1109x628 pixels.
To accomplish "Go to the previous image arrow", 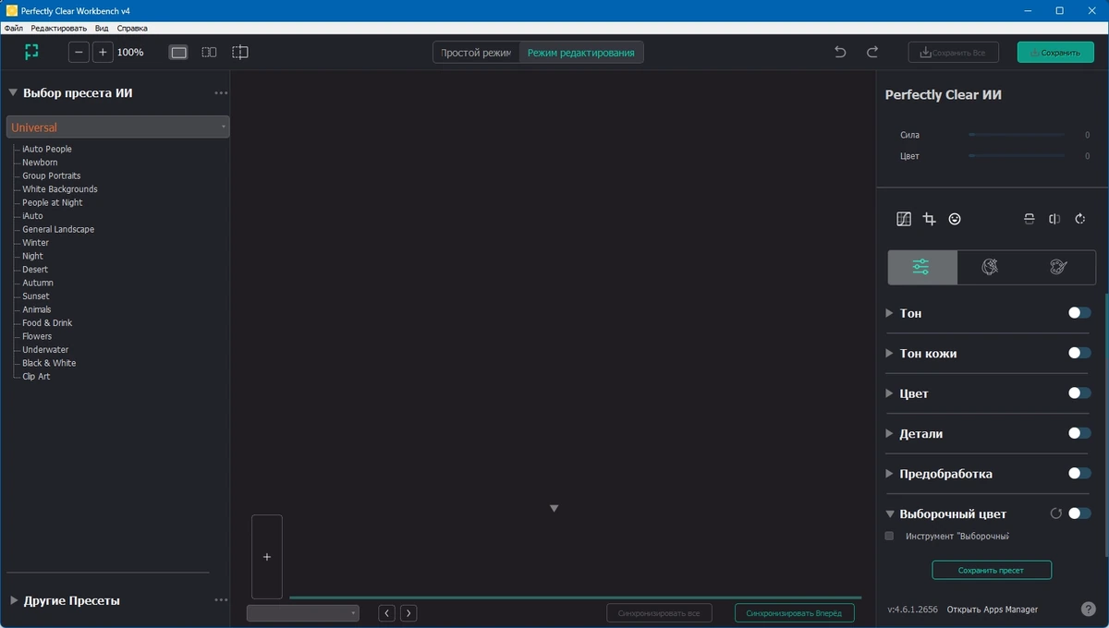I will coord(387,612).
